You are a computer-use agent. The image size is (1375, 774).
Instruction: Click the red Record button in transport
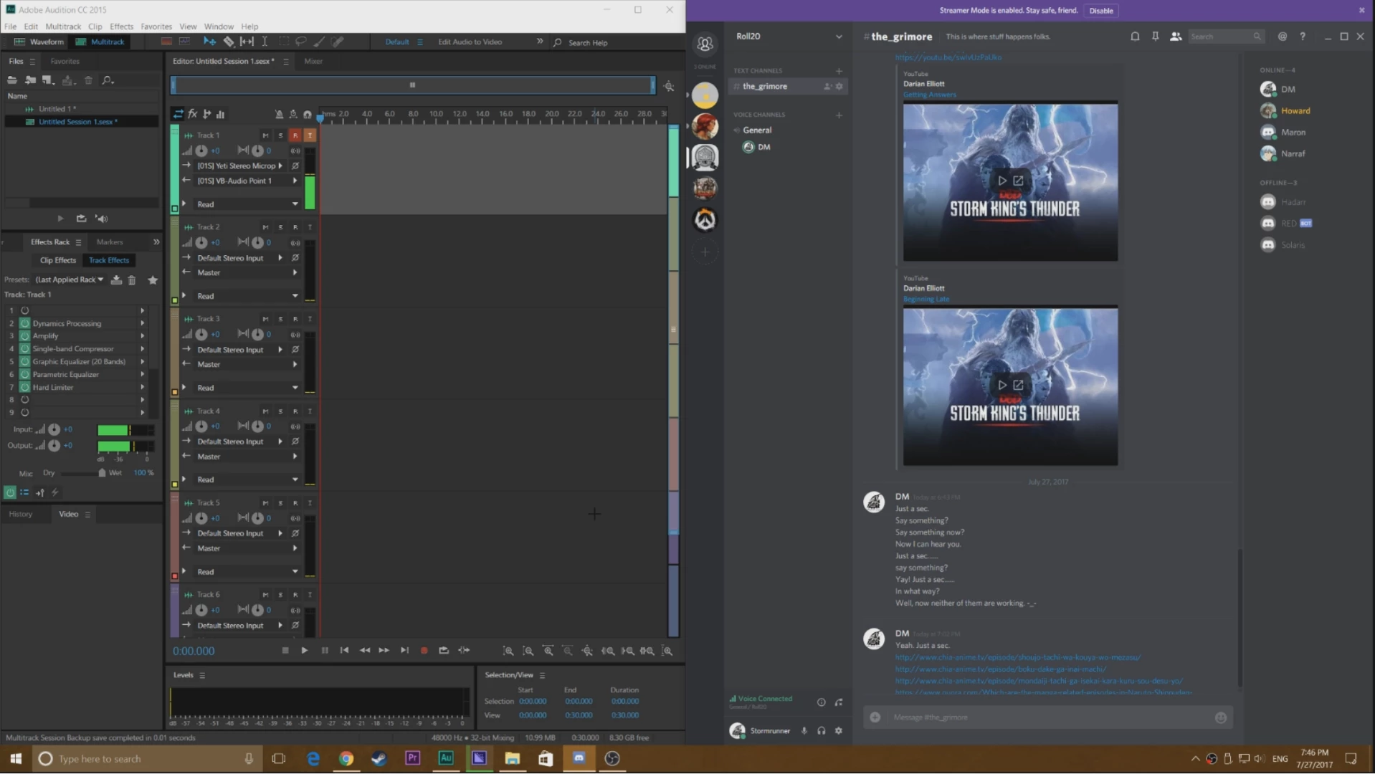[x=424, y=651]
